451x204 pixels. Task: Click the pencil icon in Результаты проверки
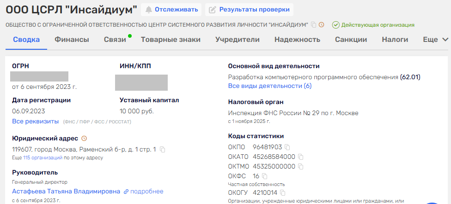[x=212, y=10]
